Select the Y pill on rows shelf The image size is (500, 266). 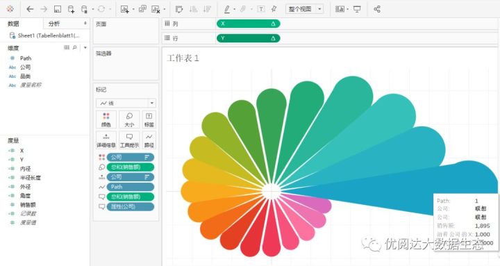[248, 38]
